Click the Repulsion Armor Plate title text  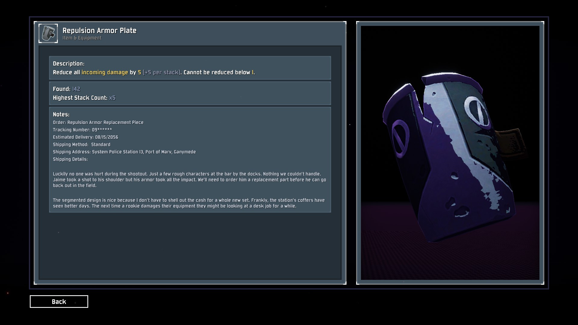99,30
